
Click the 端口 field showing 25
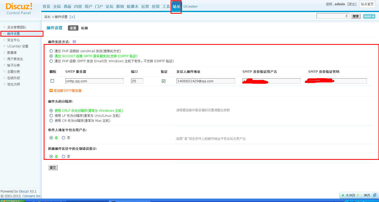(137, 81)
